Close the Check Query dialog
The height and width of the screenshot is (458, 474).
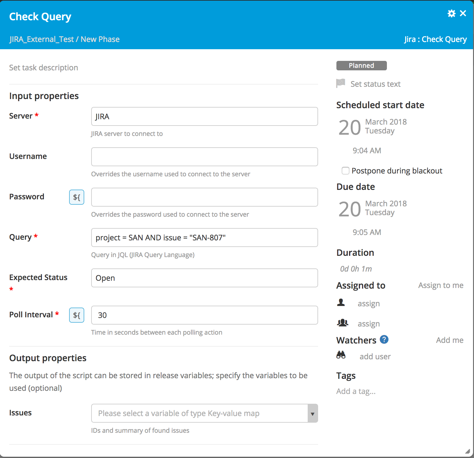[x=463, y=13]
